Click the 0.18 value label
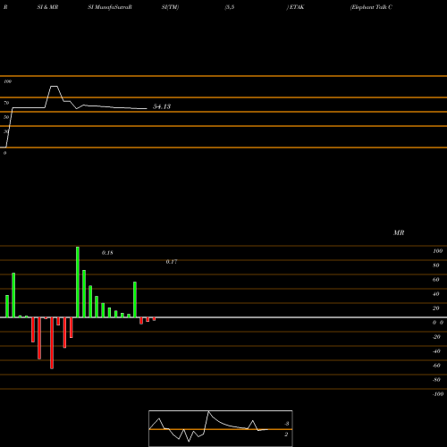 [x=107, y=253]
